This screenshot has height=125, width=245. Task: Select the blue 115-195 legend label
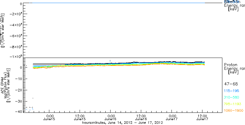coord(232,91)
